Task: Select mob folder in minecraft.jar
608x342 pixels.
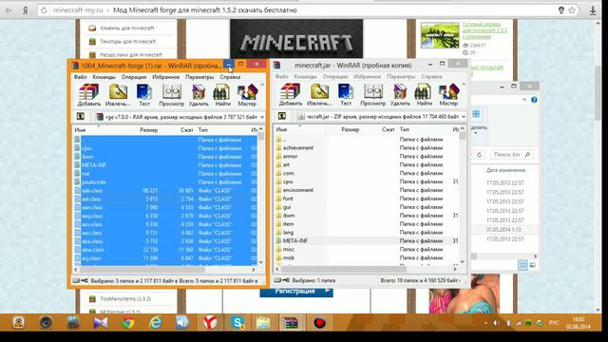Action: tap(289, 257)
